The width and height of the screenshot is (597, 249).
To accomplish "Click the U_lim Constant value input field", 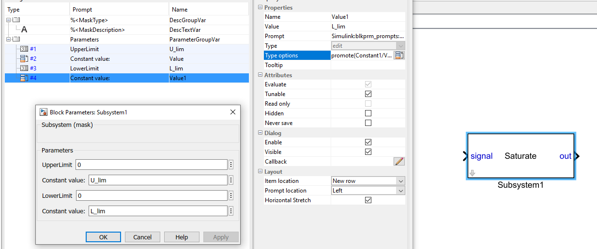I will click(x=158, y=180).
